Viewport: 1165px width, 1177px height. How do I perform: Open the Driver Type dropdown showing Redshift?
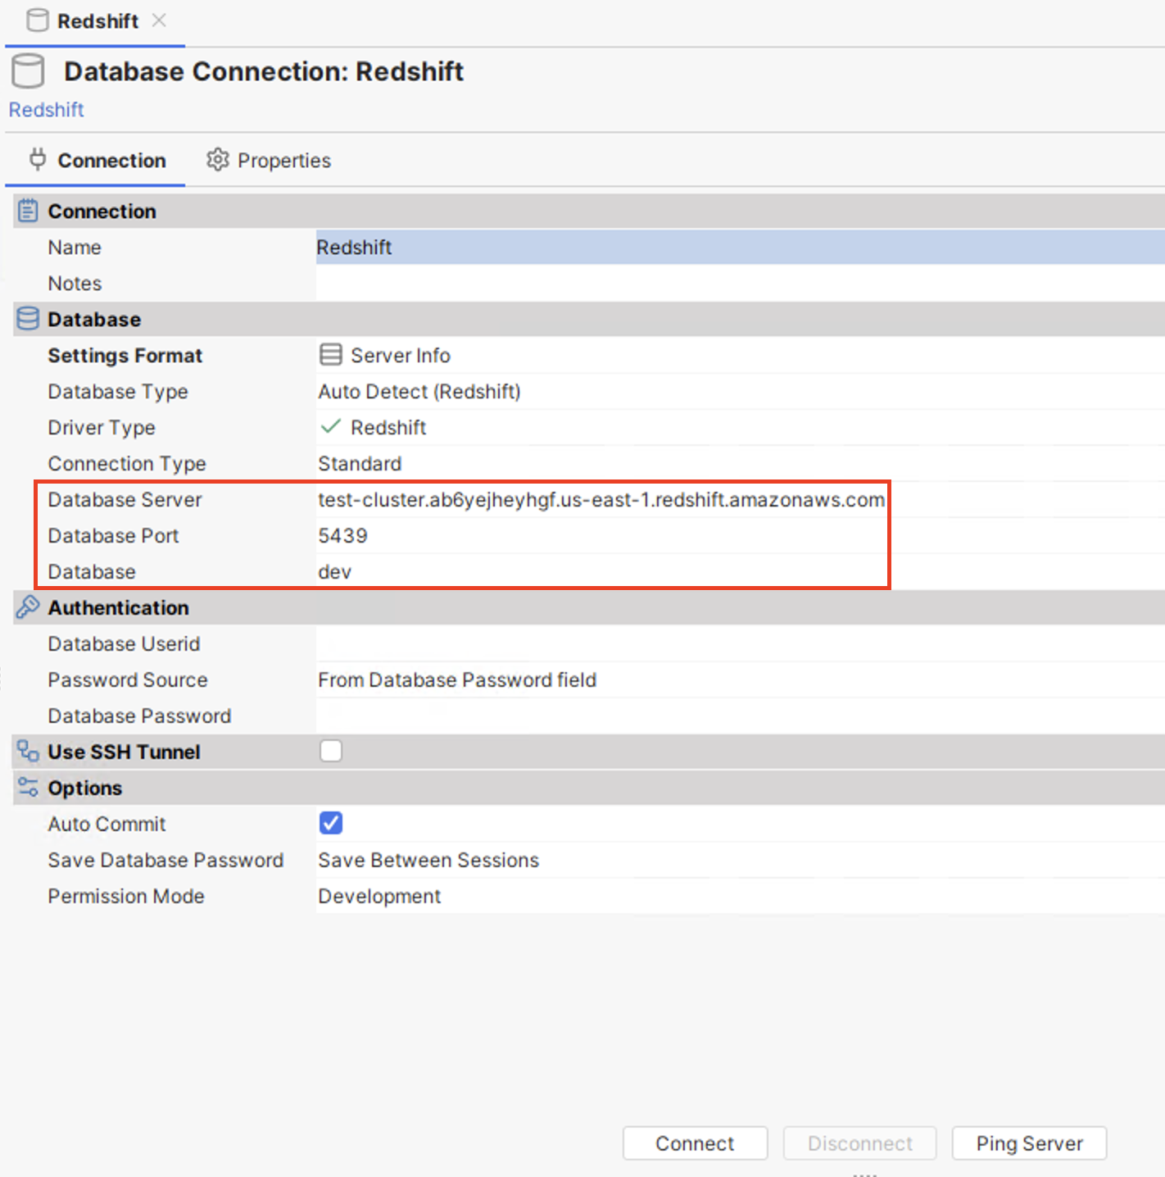tap(741, 427)
